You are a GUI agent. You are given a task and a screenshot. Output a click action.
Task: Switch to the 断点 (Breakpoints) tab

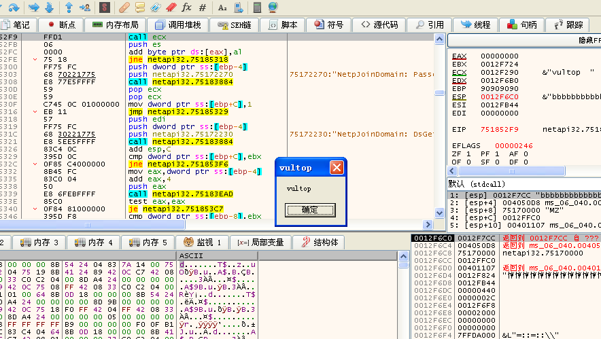point(61,24)
